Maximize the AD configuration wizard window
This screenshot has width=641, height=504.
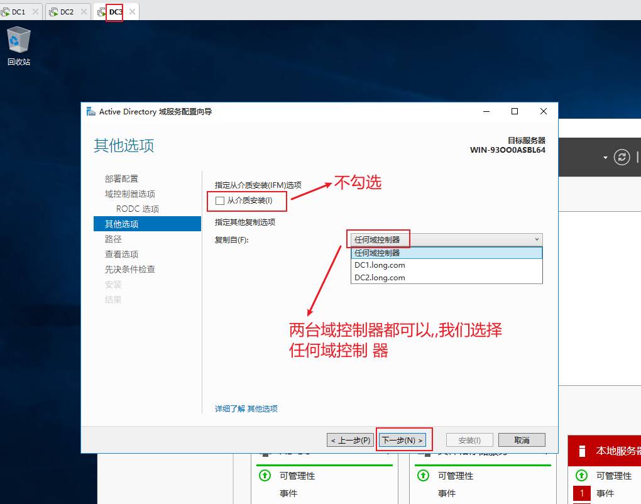pyautogui.click(x=515, y=111)
